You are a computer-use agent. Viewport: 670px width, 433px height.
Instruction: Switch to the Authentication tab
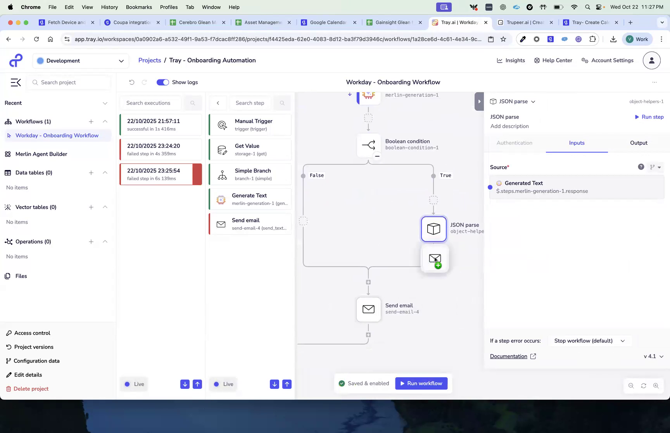514,143
